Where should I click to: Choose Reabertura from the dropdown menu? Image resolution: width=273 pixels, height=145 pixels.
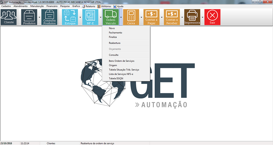115,43
